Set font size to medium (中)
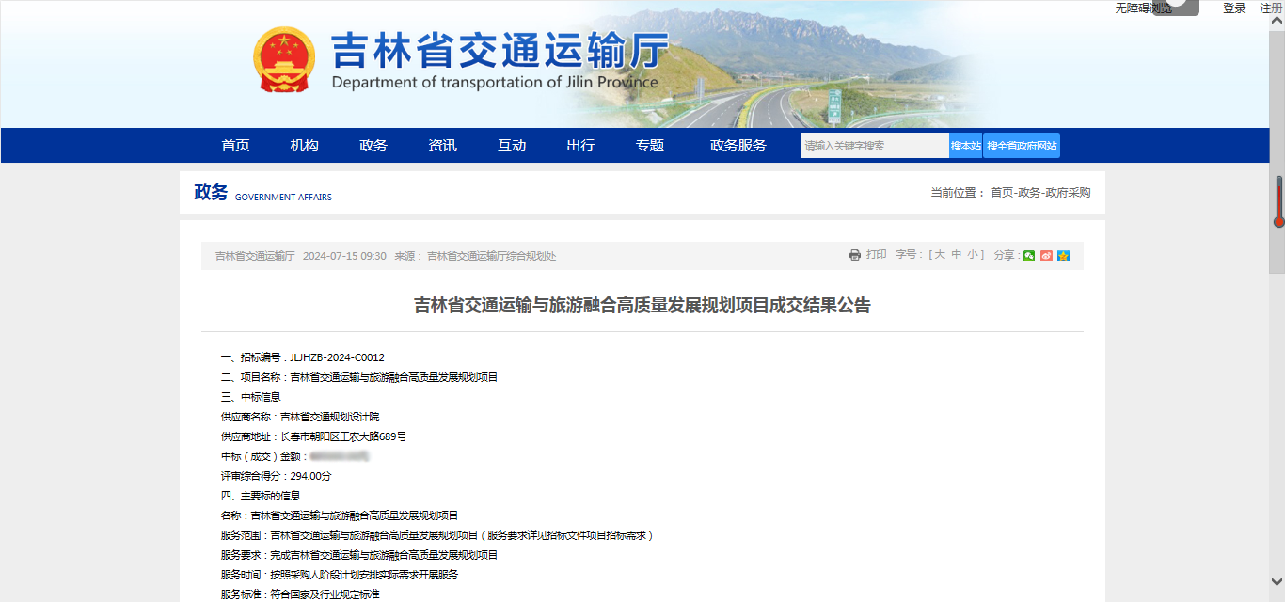The height and width of the screenshot is (602, 1285). tap(956, 255)
